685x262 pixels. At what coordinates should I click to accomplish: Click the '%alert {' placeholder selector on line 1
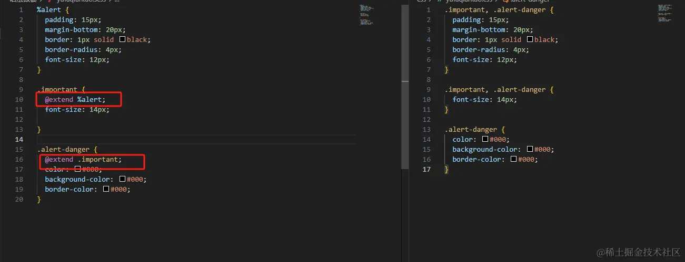(x=53, y=9)
